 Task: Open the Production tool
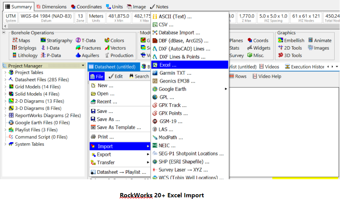click(x=119, y=55)
